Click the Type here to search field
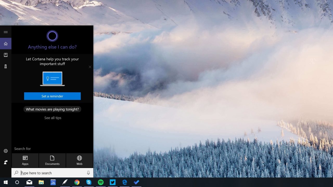The width and height of the screenshot is (333, 187). click(52, 173)
